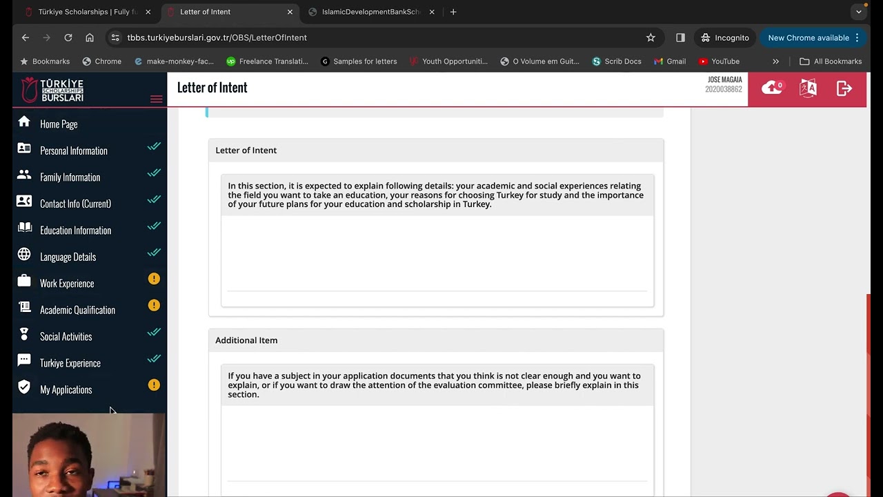Open the make-monkey-fac... bookmark

pos(174,61)
